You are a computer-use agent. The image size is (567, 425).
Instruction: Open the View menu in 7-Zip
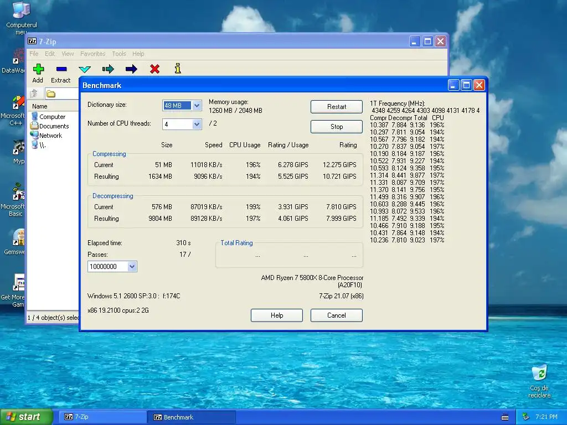(68, 54)
